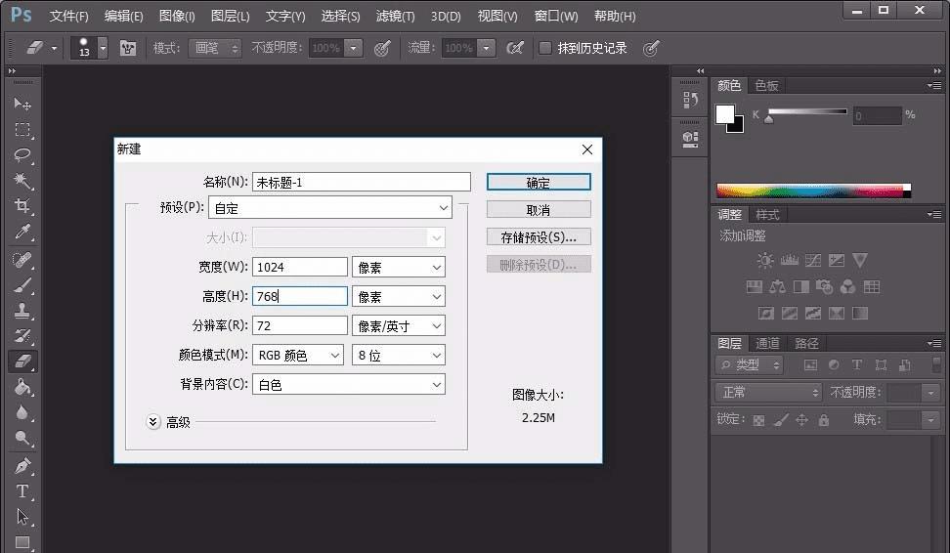Screen dimensions: 950x553
Task: Select the Magic Wand tool
Action: pos(22,181)
